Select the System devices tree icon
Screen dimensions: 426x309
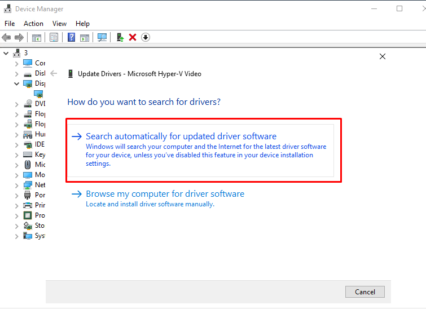(x=28, y=236)
